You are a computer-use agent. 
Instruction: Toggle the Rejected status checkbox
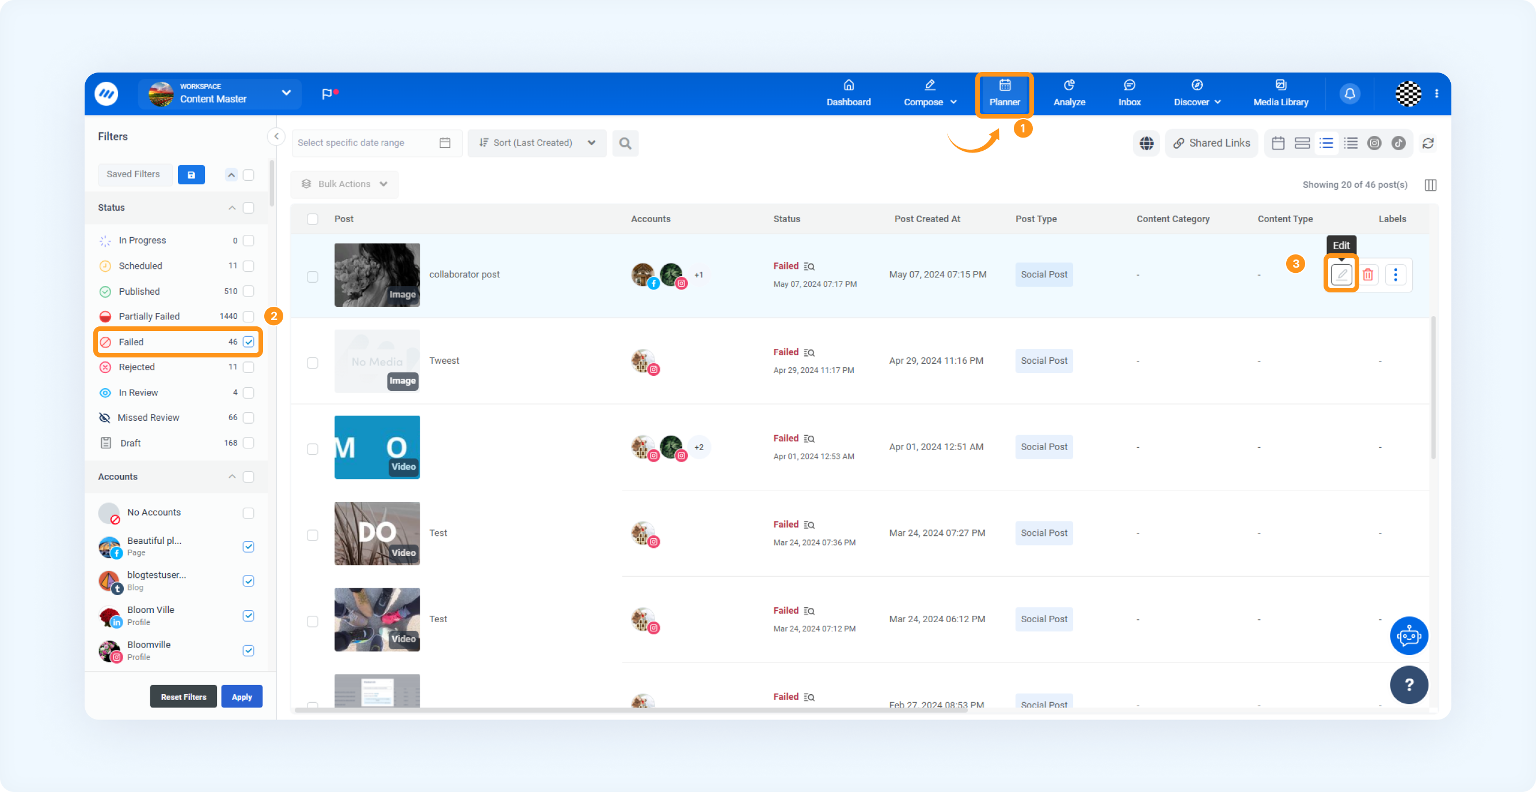pyautogui.click(x=249, y=367)
